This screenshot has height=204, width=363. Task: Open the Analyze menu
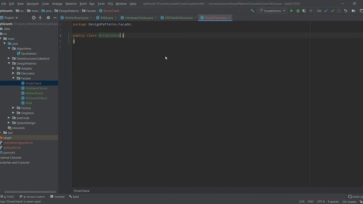point(57,4)
